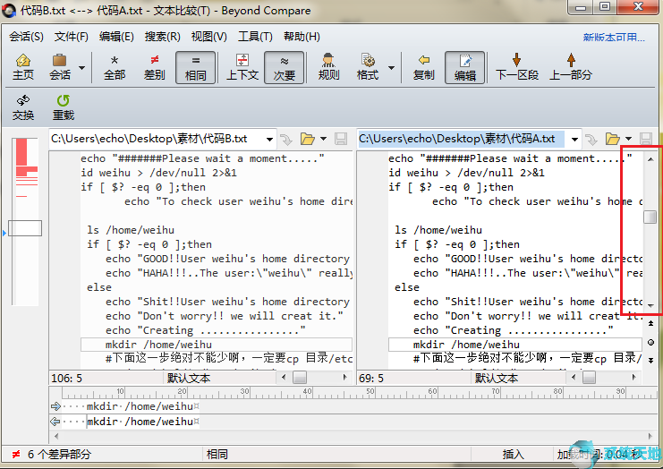Click the Copy (复制) toolbar icon
Image resolution: width=663 pixels, height=469 pixels.
tap(424, 67)
